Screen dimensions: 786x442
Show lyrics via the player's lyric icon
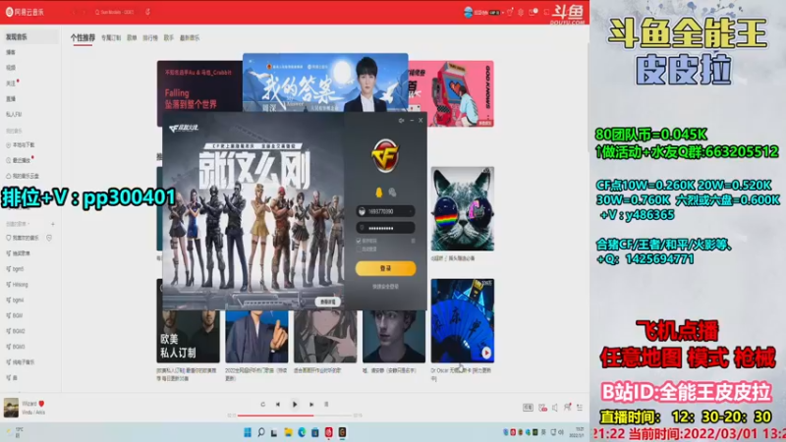point(326,405)
